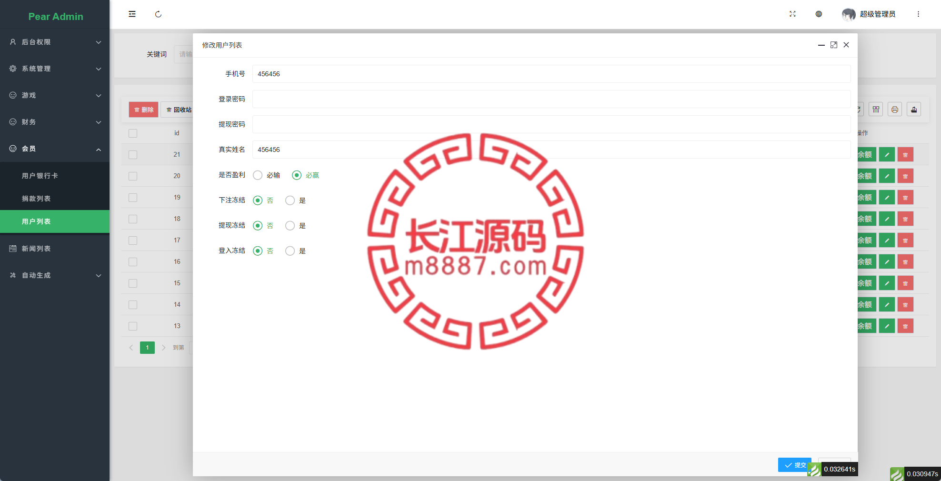941x481 pixels.
Task: Go to the previous page with the arrow
Action: pos(131,348)
